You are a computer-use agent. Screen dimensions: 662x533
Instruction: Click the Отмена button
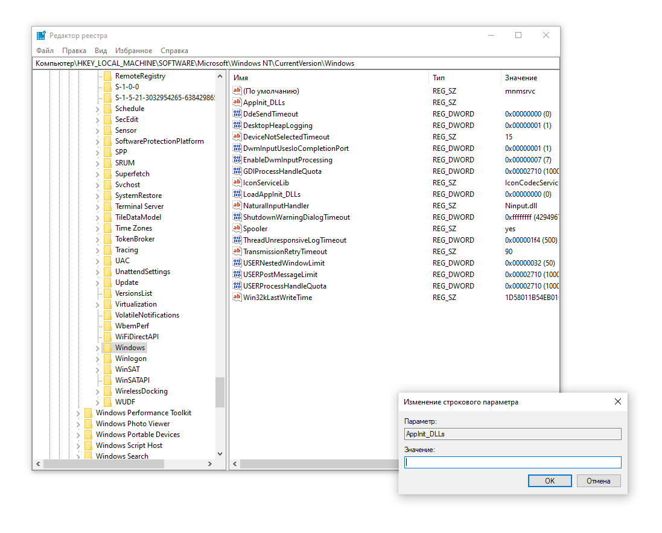[x=598, y=481]
